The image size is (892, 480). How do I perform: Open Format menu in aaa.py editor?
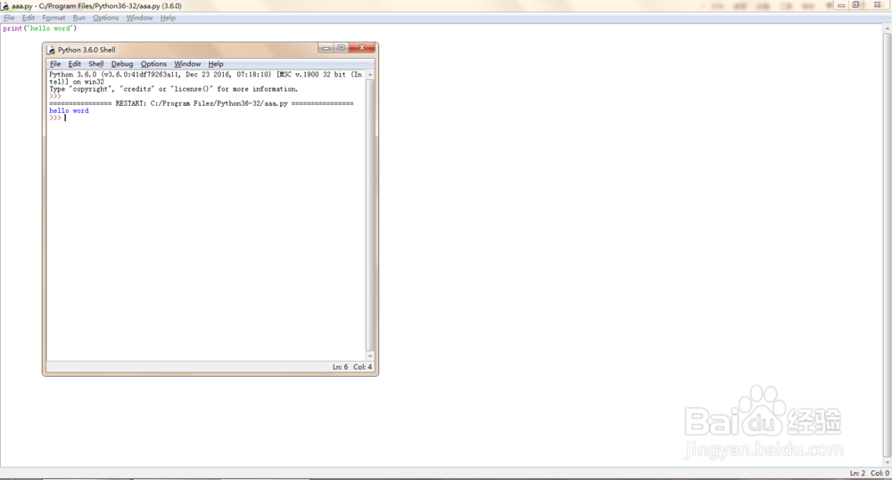pyautogui.click(x=54, y=18)
